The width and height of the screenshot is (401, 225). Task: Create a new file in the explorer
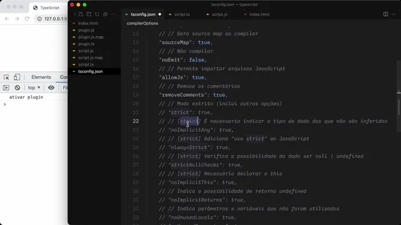pos(81,14)
